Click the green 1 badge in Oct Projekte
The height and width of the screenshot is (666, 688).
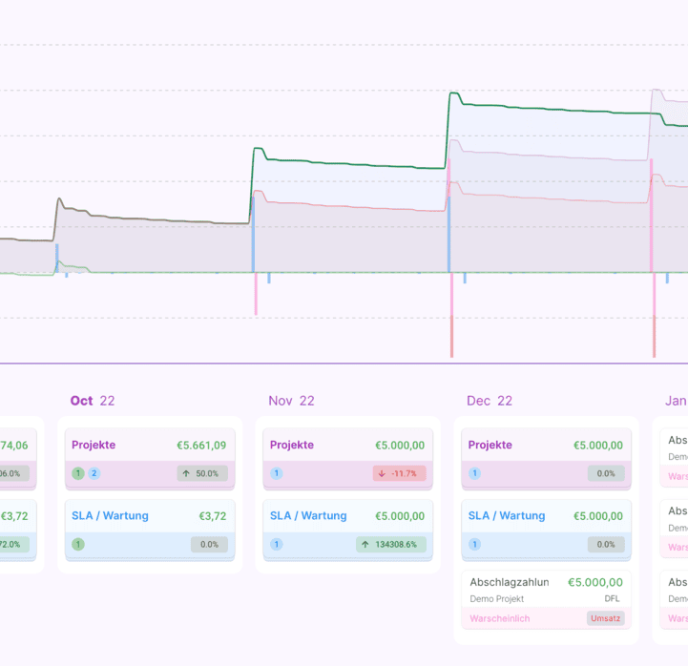click(78, 473)
